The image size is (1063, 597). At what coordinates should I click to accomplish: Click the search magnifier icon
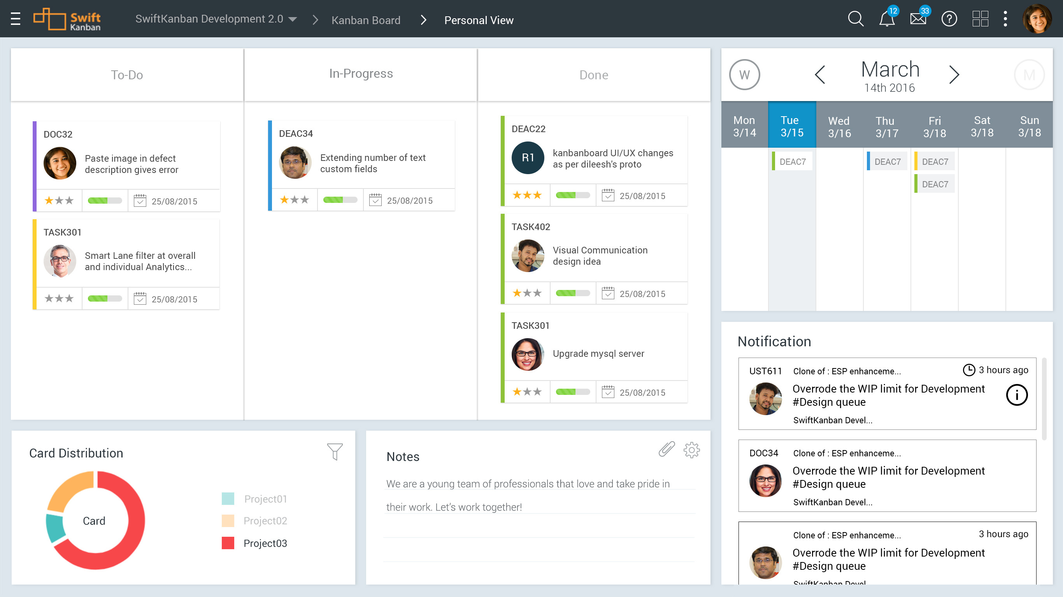point(855,19)
